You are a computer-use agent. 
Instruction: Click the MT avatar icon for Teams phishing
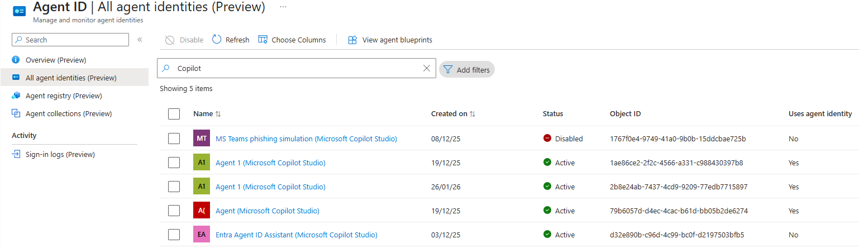point(202,139)
